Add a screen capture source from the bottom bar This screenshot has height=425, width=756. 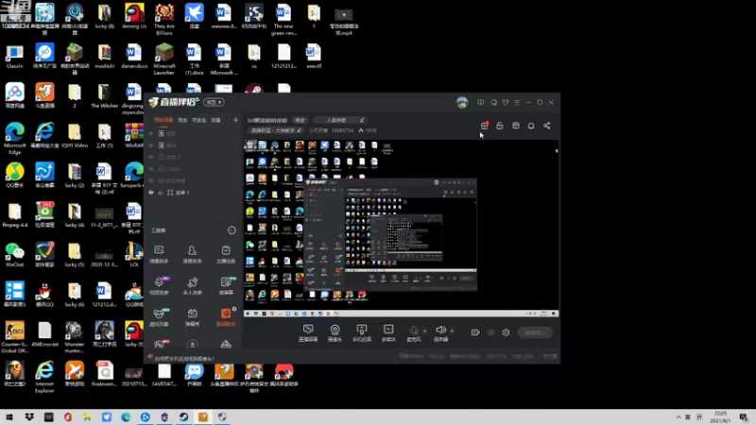[308, 332]
